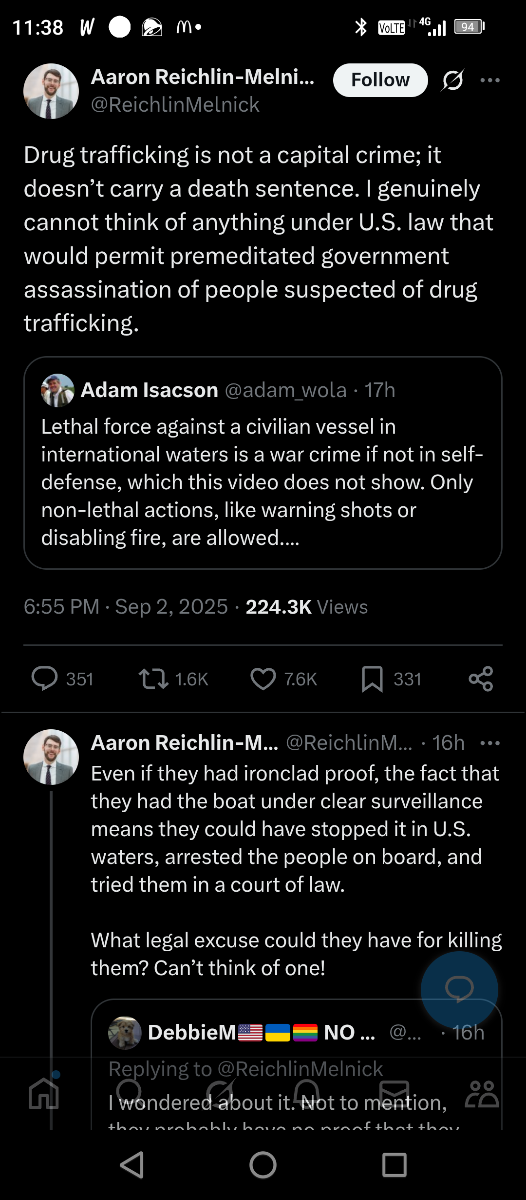526x1200 pixels.
Task: Switch to the Notifications bell tab
Action: [306, 1094]
